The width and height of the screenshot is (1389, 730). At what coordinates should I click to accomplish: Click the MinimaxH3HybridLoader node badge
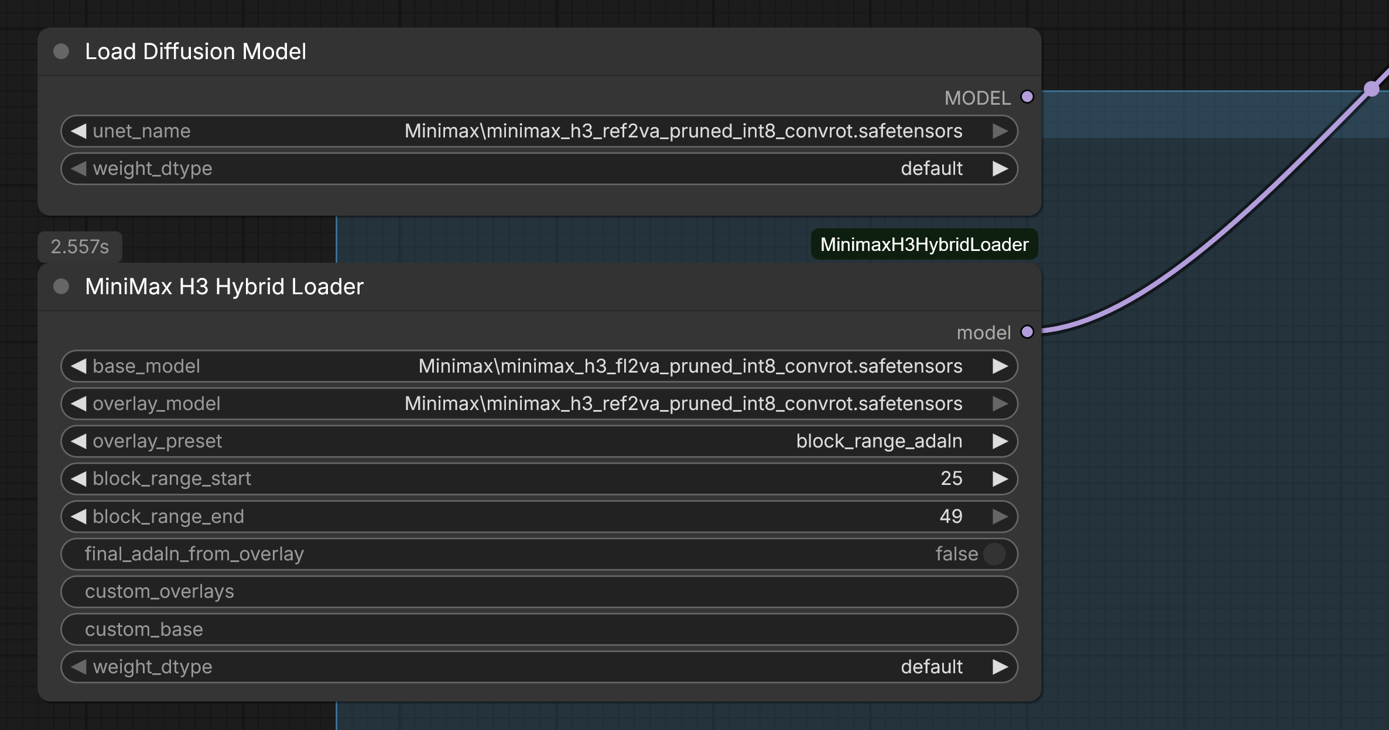tap(924, 245)
